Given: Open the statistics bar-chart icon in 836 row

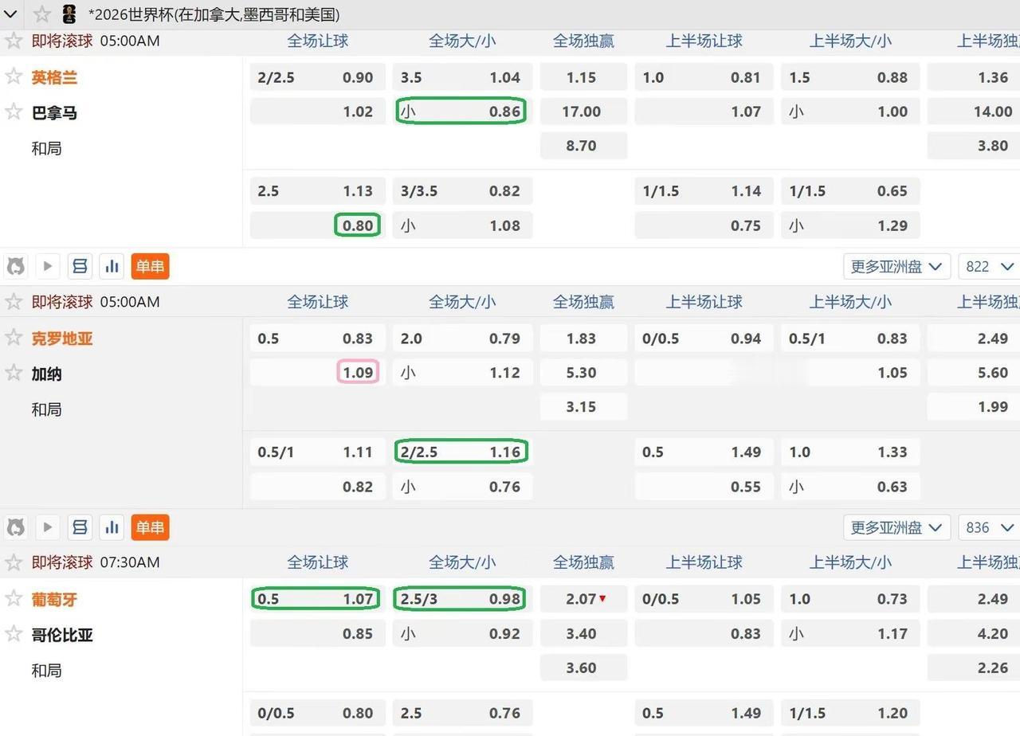Looking at the screenshot, I should tap(112, 527).
